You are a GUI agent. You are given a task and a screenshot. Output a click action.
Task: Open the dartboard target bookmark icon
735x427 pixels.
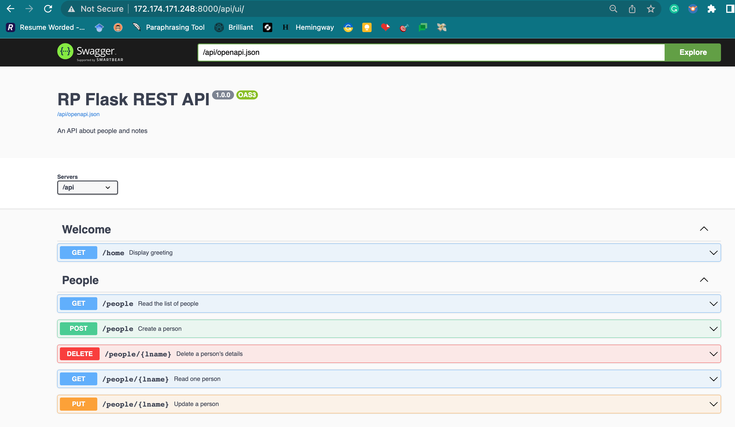[404, 27]
